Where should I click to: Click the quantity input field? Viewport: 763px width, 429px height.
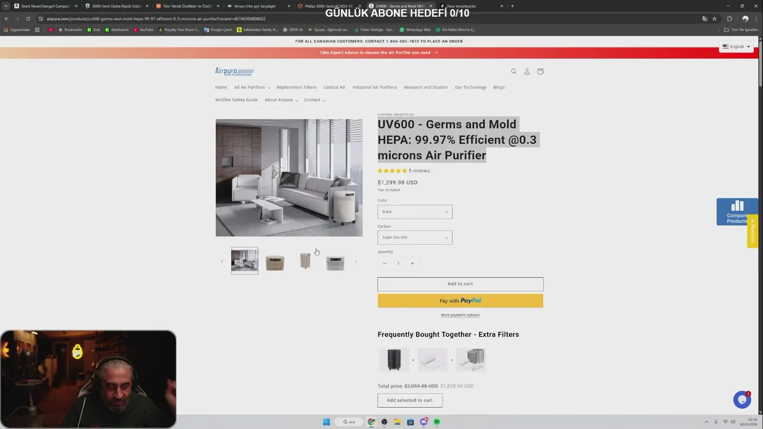click(x=398, y=263)
